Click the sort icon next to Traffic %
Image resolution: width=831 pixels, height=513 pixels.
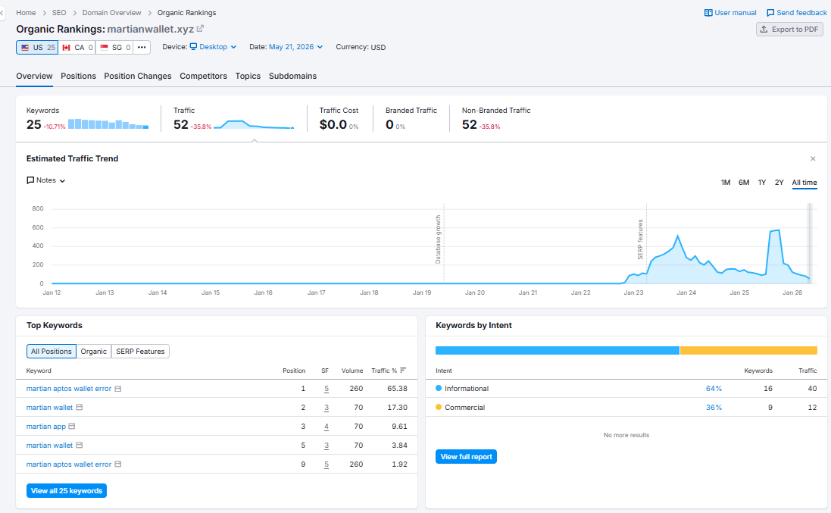[x=403, y=371]
